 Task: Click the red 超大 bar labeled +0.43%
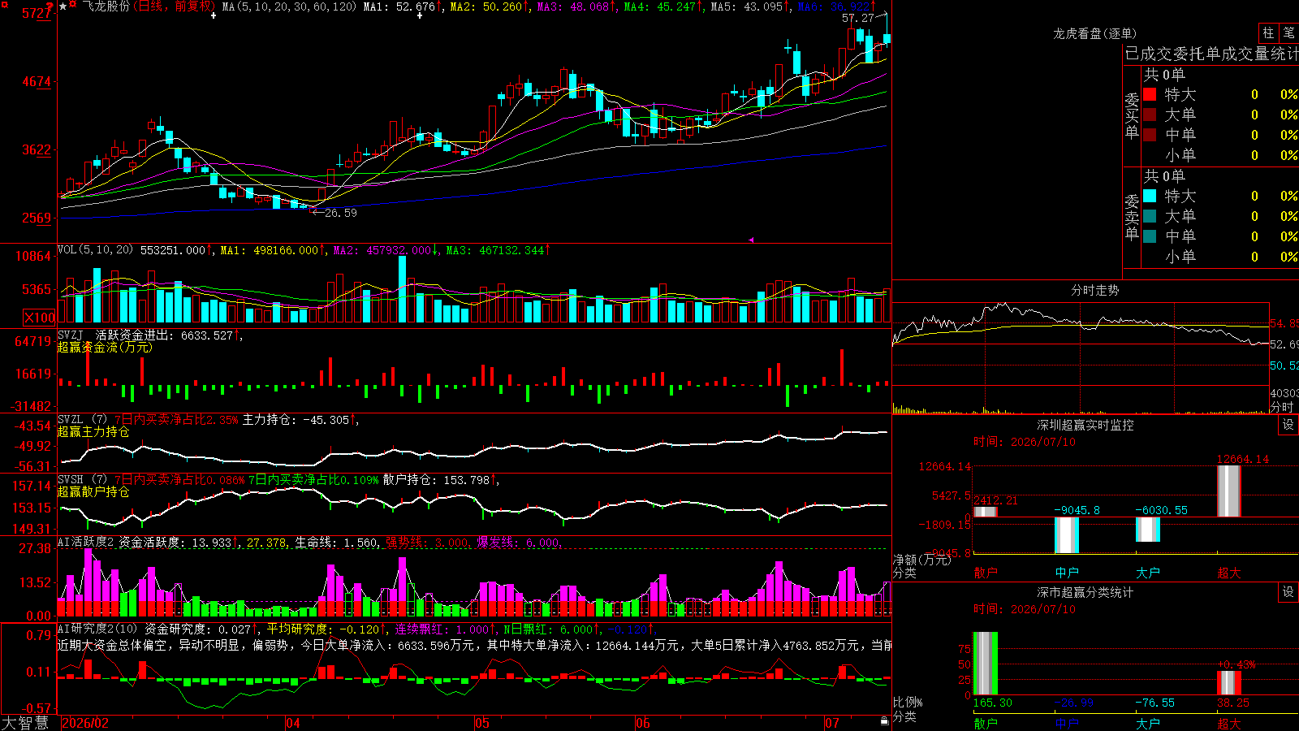coord(1229,683)
